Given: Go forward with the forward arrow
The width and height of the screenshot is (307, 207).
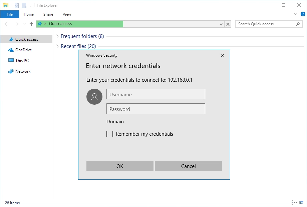Looking at the screenshot, I should pos(17,24).
